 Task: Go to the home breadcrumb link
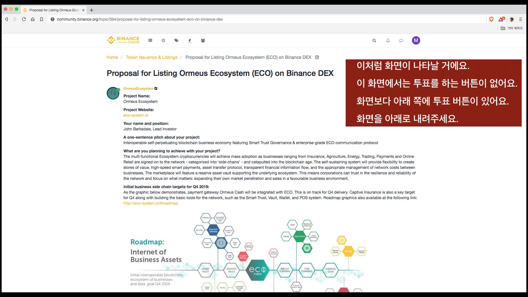(x=112, y=57)
